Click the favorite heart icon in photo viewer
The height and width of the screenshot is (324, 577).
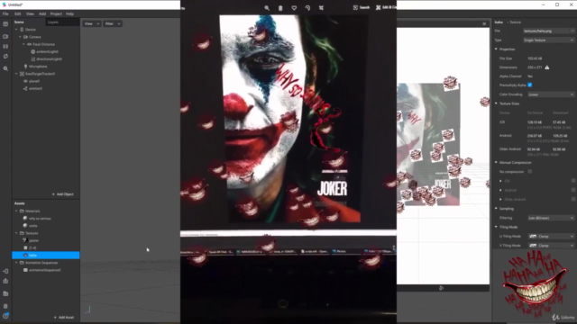[294, 8]
